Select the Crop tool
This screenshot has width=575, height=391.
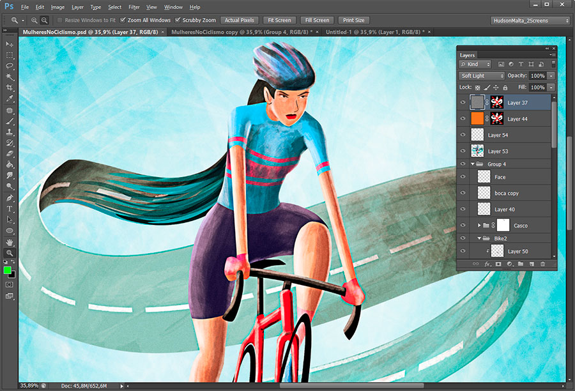[10, 88]
